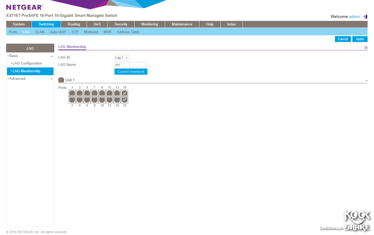Open the Security main tab
The width and height of the screenshot is (374, 235).
121,24
